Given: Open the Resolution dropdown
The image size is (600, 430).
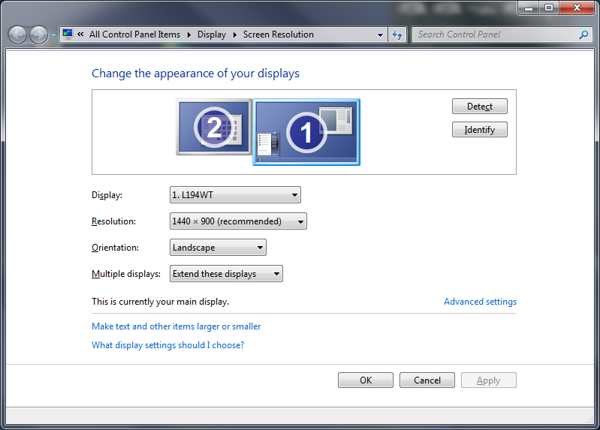Looking at the screenshot, I should (x=238, y=221).
